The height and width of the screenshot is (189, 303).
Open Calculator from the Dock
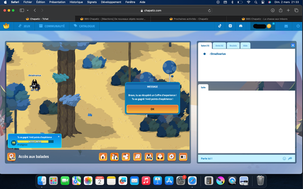click(209, 180)
